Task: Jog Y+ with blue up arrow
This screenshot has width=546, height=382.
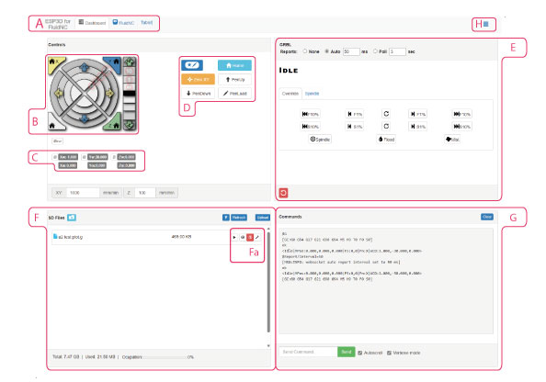Action: [x=85, y=67]
